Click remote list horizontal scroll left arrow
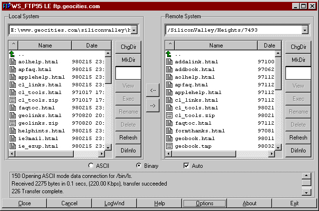The width and height of the screenshot is (319, 211). [169, 154]
